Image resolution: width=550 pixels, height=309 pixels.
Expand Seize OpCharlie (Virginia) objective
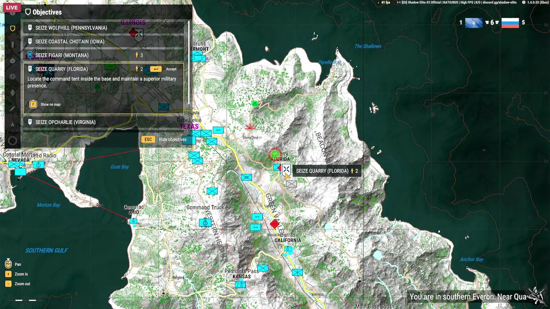pos(104,122)
